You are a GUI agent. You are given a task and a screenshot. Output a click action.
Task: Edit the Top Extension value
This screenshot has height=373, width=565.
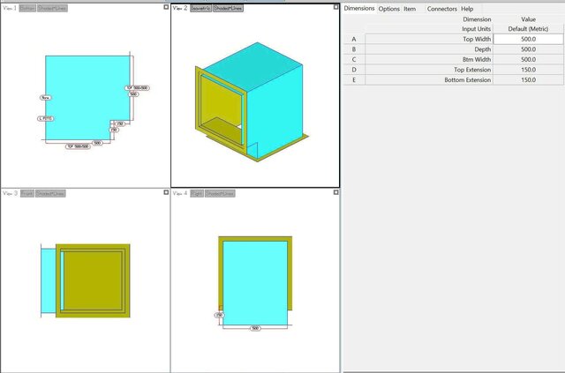[528, 70]
